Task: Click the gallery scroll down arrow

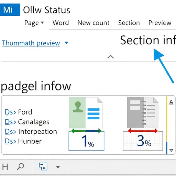Action: (171, 151)
